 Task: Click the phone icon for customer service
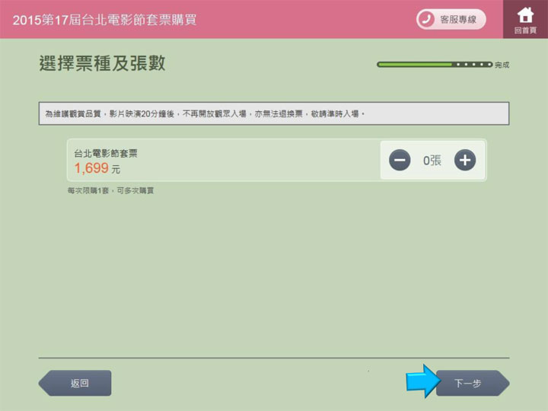click(x=427, y=19)
